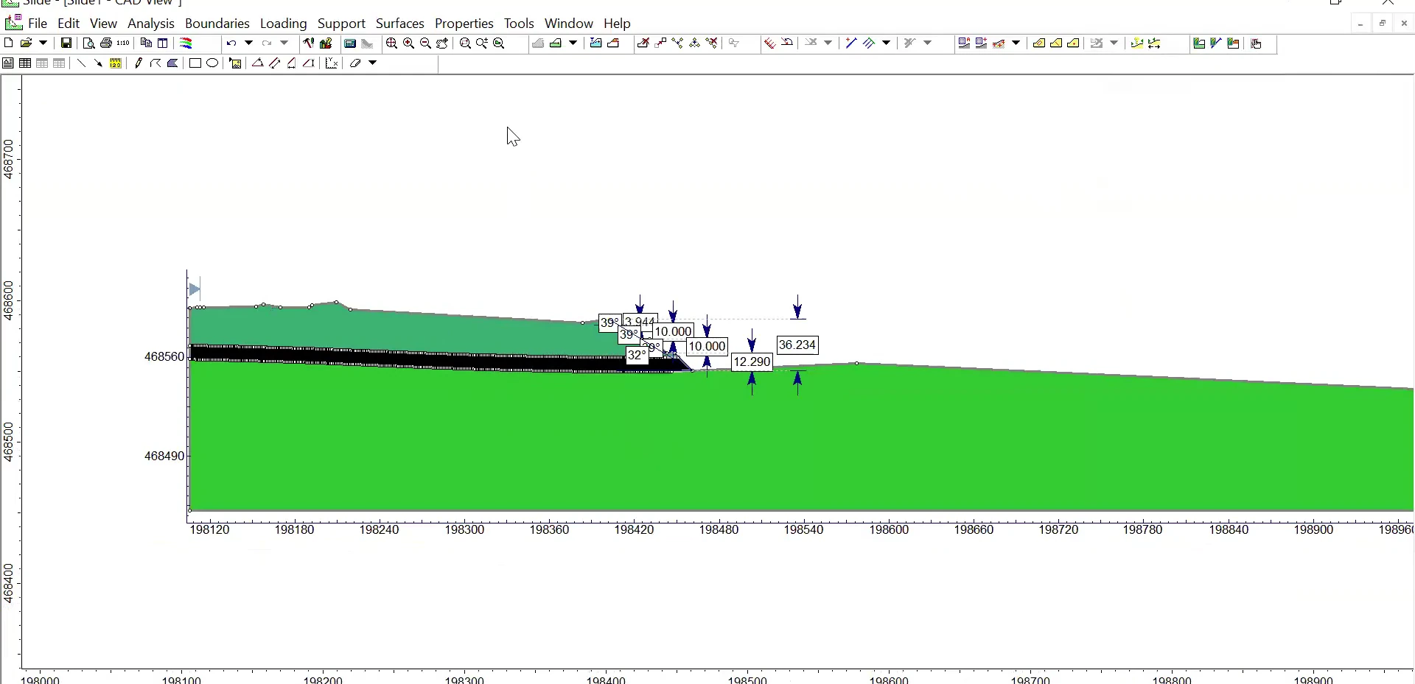This screenshot has height=684, width=1415.
Task: Click the Undo arrow icon
Action: click(x=231, y=43)
